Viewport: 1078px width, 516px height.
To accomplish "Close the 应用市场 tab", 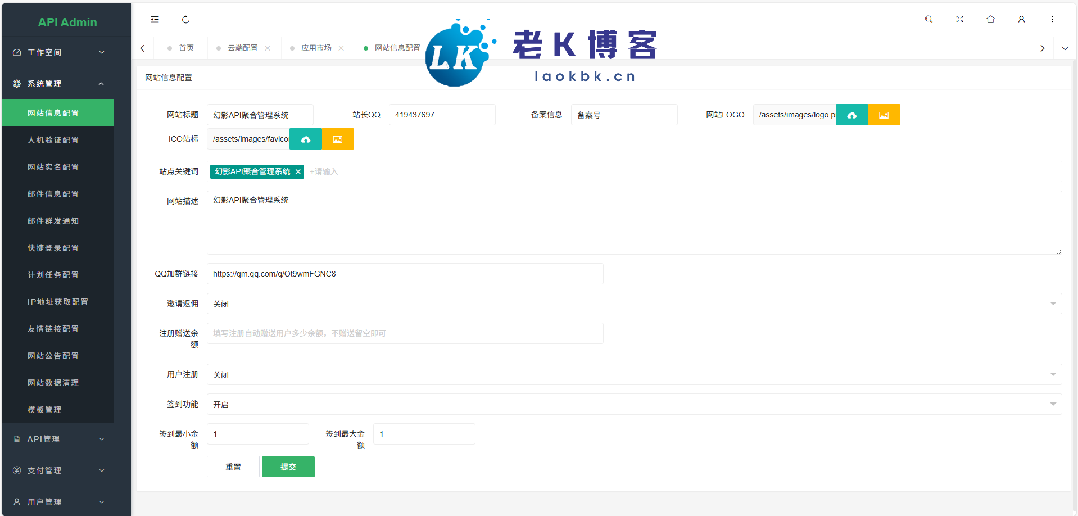I will tap(341, 48).
